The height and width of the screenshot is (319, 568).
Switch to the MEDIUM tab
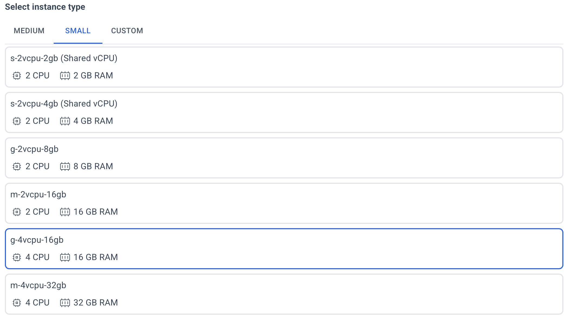(x=29, y=31)
